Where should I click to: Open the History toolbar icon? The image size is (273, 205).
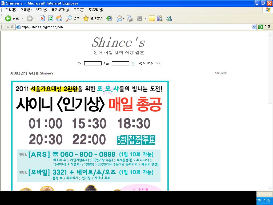tap(109, 18)
